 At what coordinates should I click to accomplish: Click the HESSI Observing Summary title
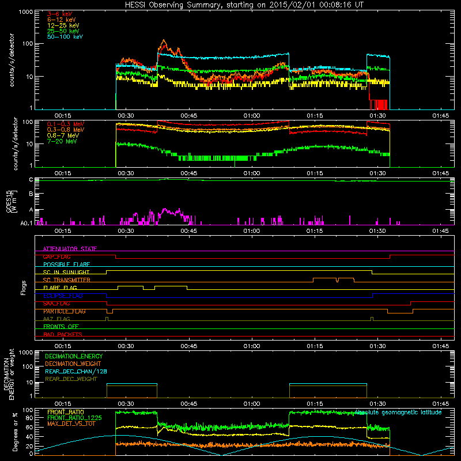pyautogui.click(x=244, y=5)
